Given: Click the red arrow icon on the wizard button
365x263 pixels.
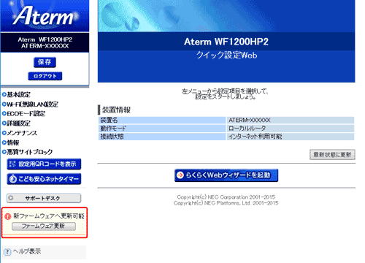Looking at the screenshot, I should click(180, 175).
